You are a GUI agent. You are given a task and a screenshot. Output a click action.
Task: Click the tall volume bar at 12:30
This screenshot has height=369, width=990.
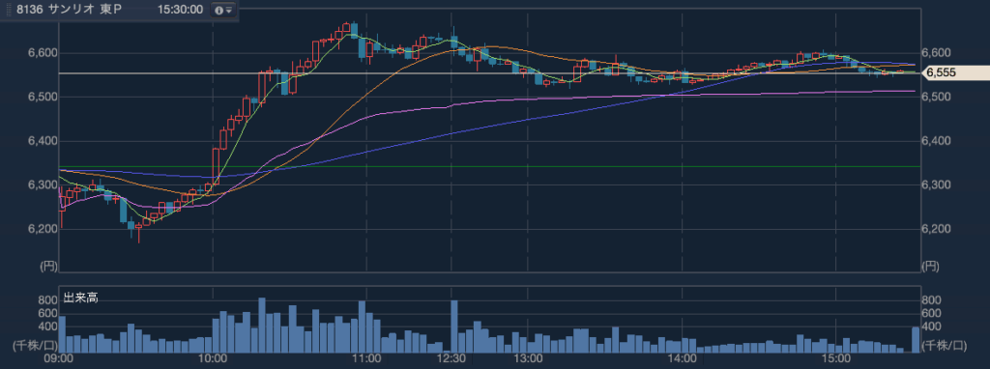[454, 326]
